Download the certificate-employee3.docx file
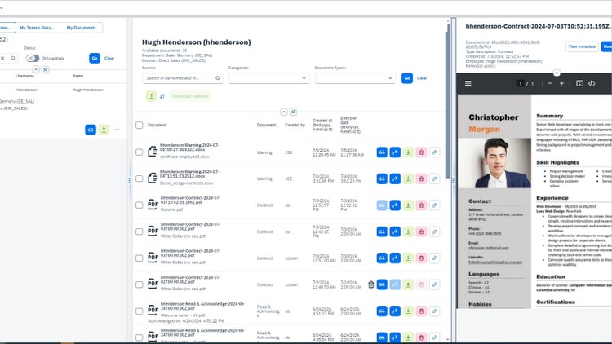The width and height of the screenshot is (612, 344). [x=408, y=152]
